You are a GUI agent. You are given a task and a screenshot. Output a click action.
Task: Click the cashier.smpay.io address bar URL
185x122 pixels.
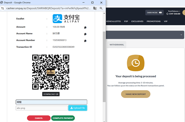point(48,8)
